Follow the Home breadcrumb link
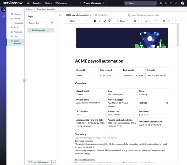This screenshot has width=187, height=165. [29, 9]
